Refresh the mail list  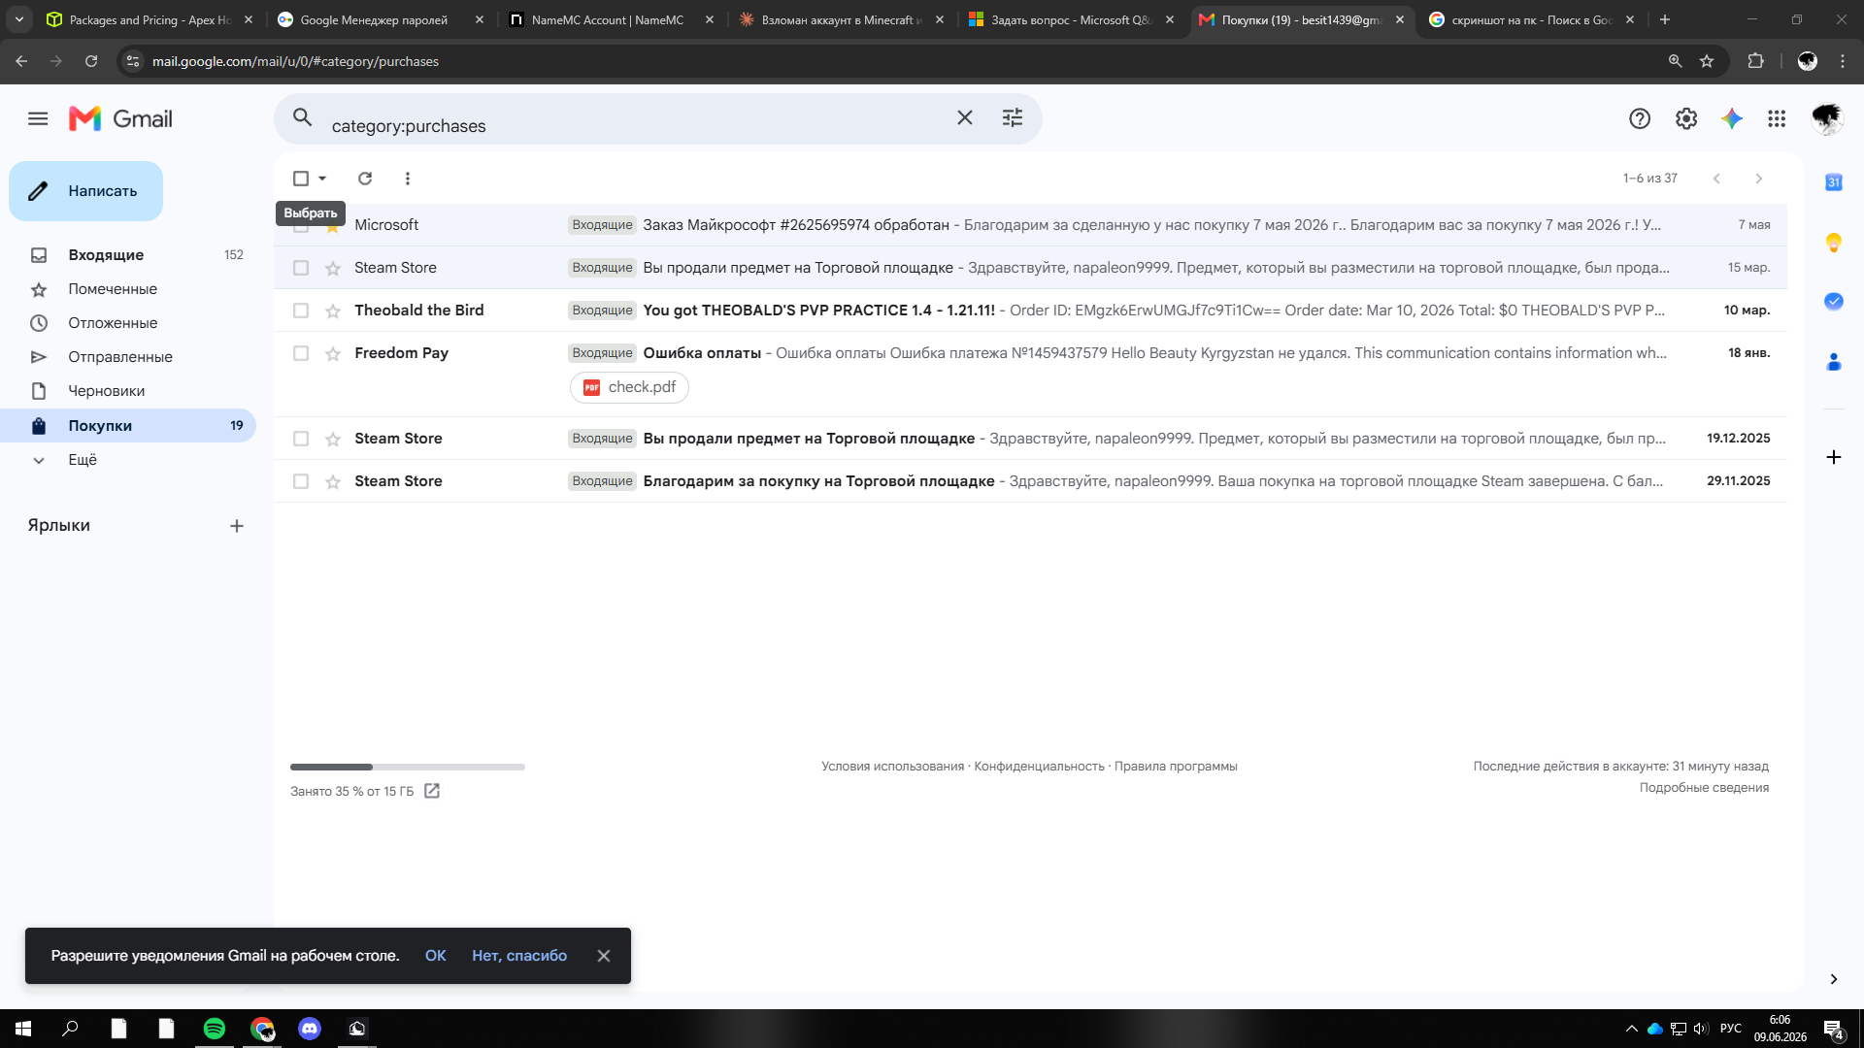coord(365,179)
